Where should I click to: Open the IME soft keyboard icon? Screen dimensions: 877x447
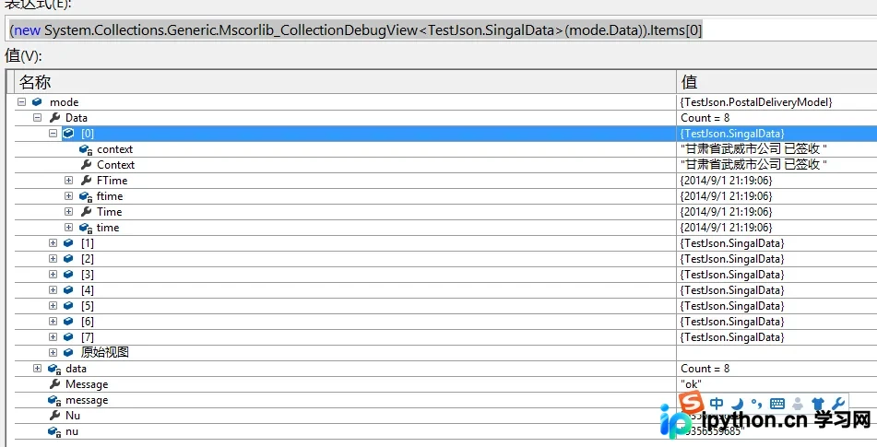776,404
